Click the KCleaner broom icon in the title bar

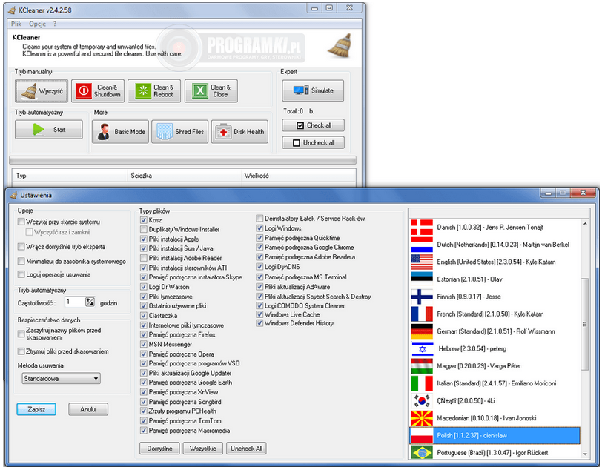pyautogui.click(x=13, y=10)
